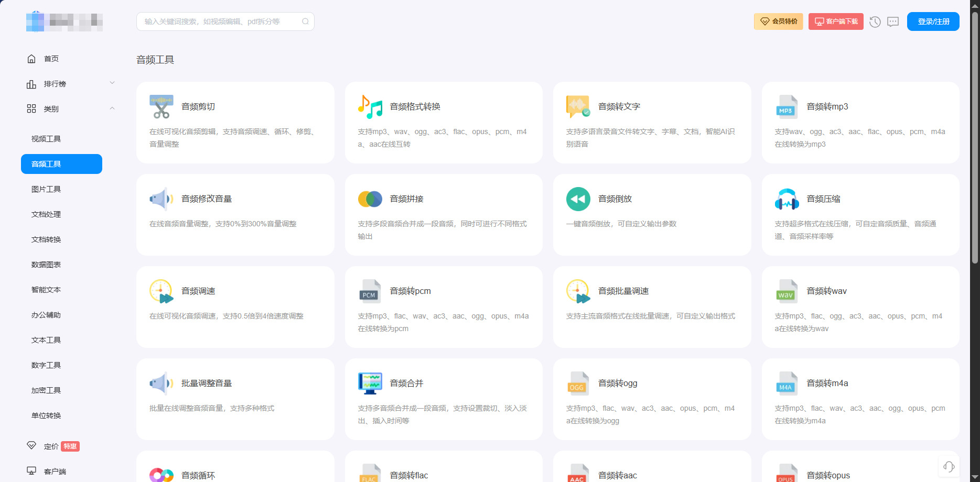Open the 音频调速 clock icon
The height and width of the screenshot is (482, 980).
161,291
